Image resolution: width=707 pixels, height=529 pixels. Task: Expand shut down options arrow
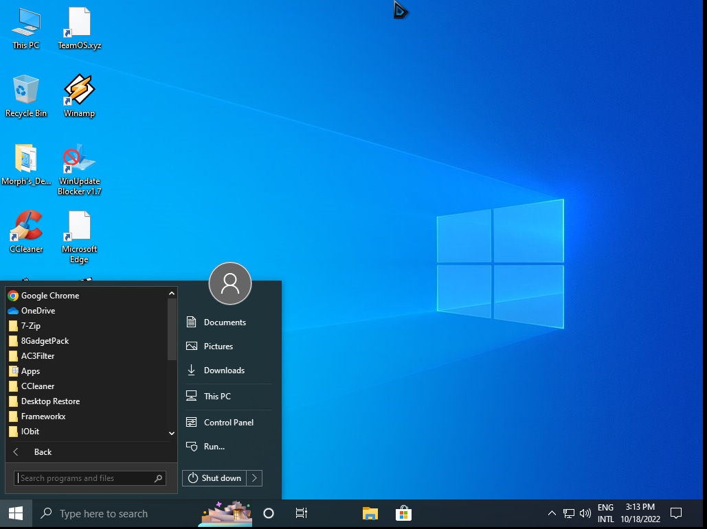(254, 478)
